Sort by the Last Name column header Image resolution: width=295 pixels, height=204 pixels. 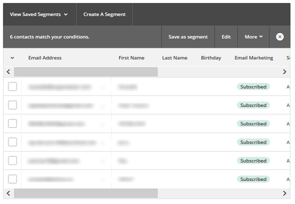click(x=175, y=58)
